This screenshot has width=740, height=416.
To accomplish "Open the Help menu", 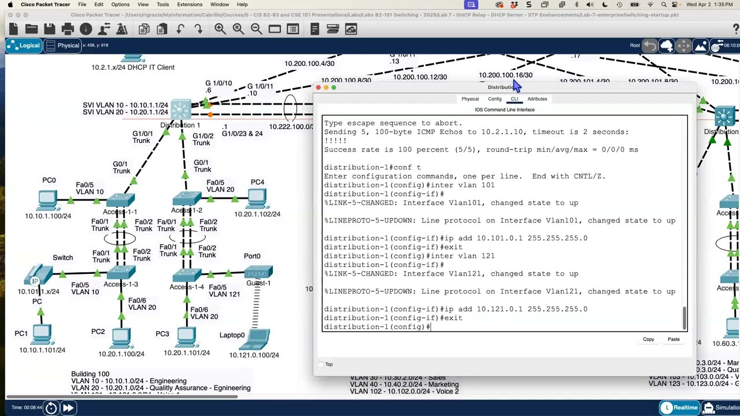I will [x=242, y=4].
